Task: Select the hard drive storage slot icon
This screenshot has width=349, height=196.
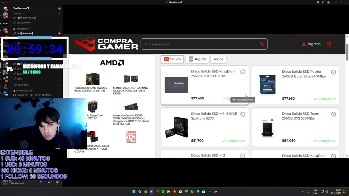Action: point(131,137)
